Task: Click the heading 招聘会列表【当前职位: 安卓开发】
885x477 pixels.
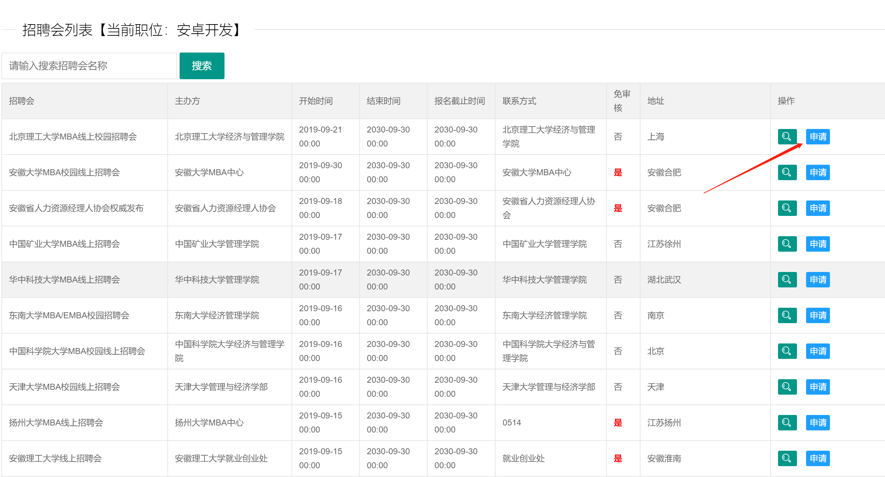Action: coord(133,30)
